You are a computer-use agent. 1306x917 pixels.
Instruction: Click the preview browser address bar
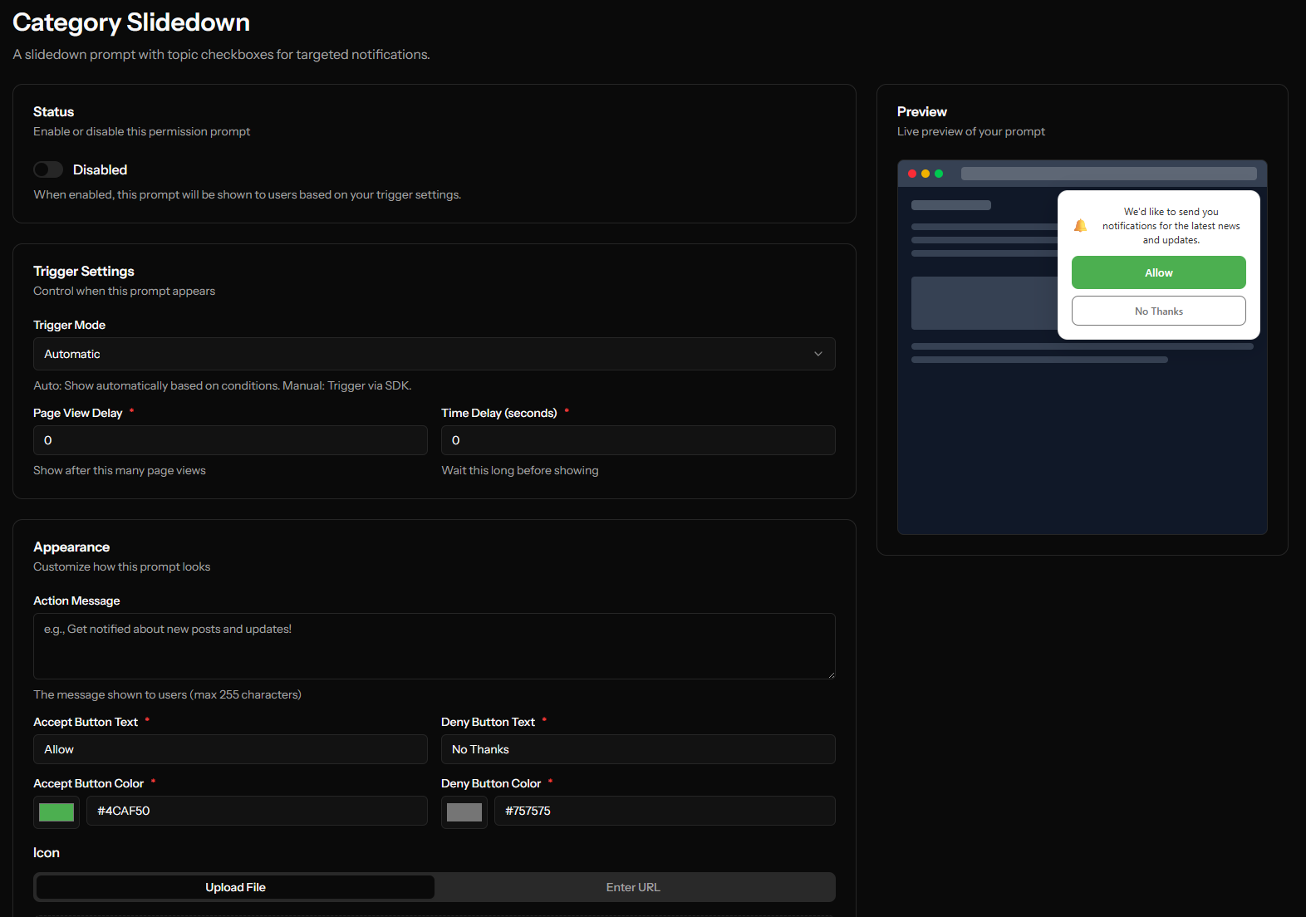click(1108, 174)
